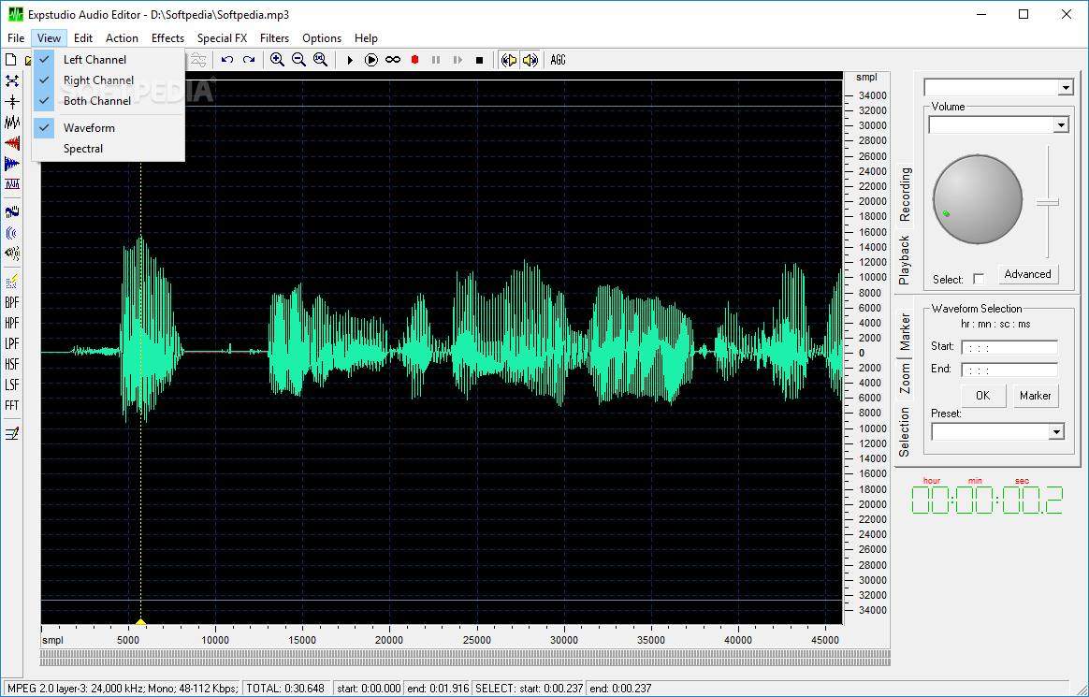
Task: Toggle the left speaker channel icon
Action: pos(508,61)
